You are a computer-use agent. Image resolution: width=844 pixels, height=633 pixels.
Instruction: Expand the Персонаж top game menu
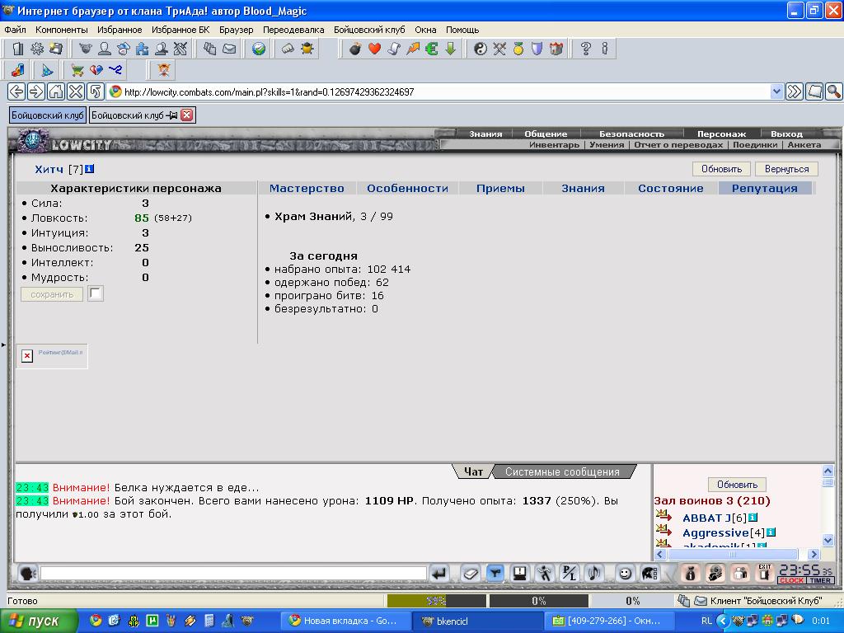tap(721, 134)
